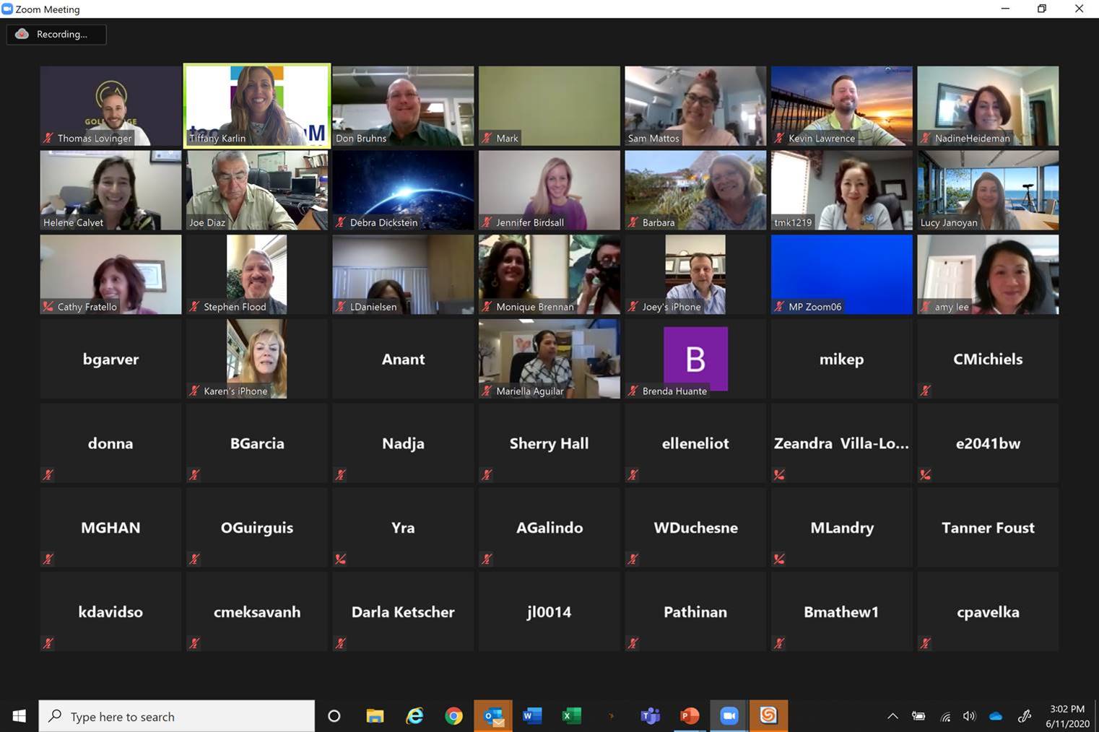Select Kevin Lawrence's muted mic icon
The image size is (1099, 732).
pyautogui.click(x=780, y=138)
